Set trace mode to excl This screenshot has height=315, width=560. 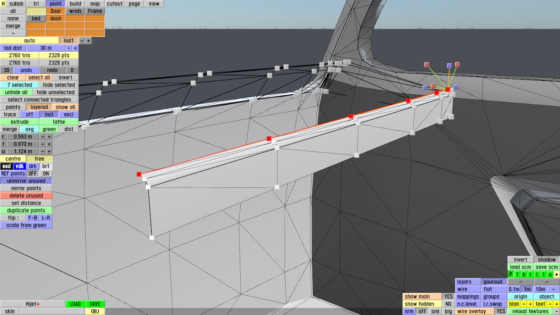pyautogui.click(x=69, y=114)
